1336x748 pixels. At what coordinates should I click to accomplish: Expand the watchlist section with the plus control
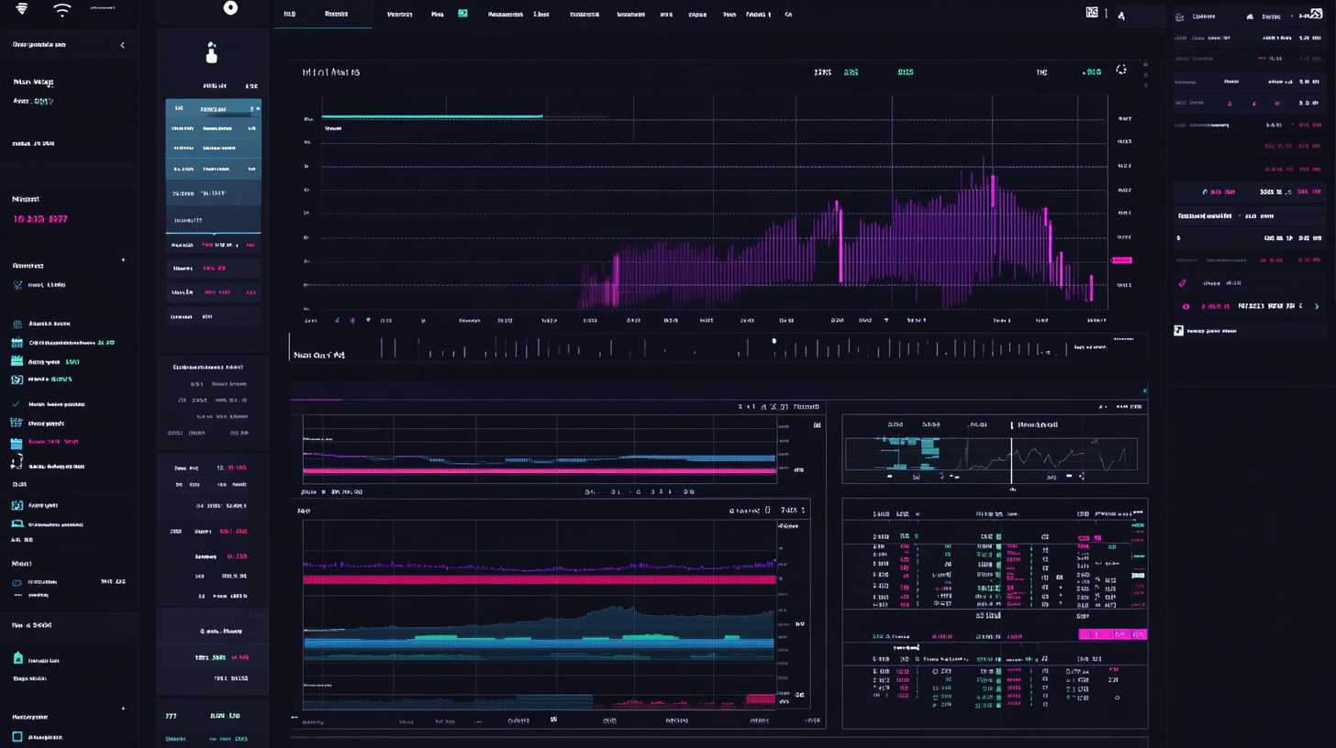(122, 259)
